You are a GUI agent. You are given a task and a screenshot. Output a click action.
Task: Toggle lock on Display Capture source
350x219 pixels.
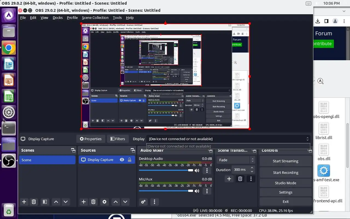130,160
